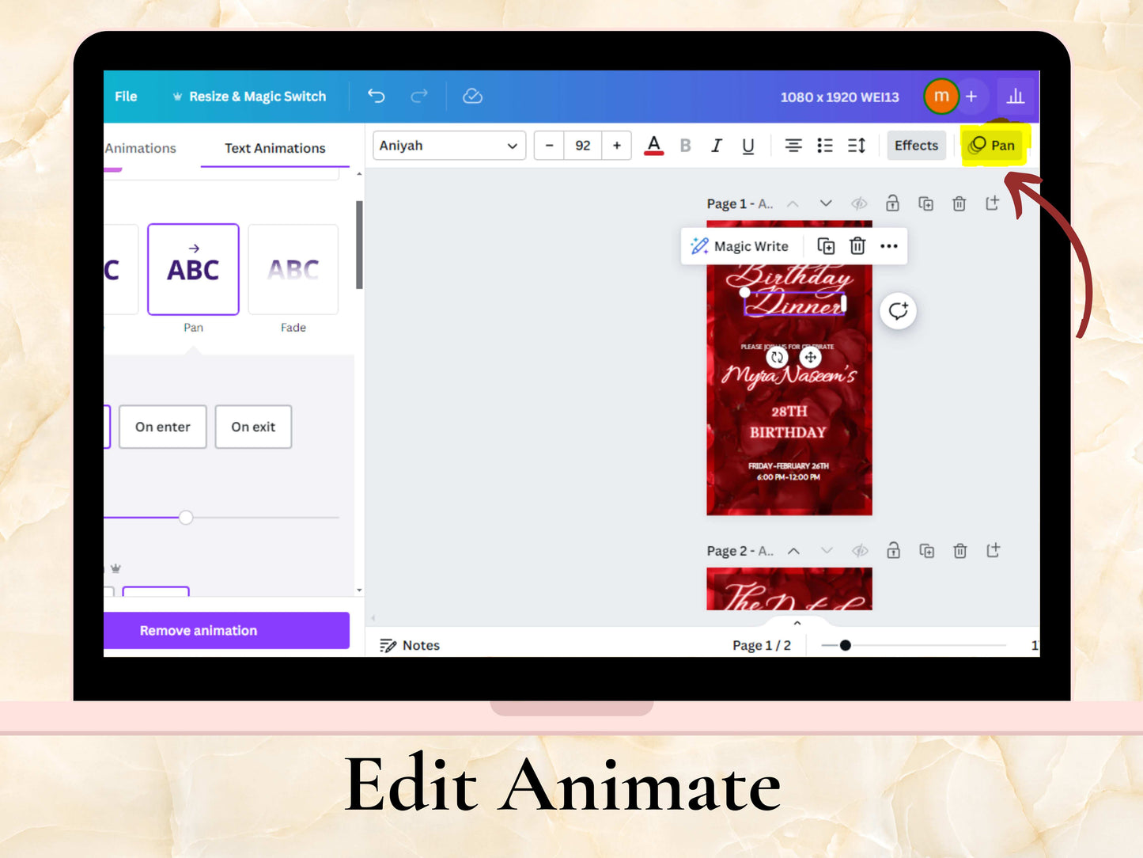Switch to the Text Animations tab

pyautogui.click(x=274, y=148)
